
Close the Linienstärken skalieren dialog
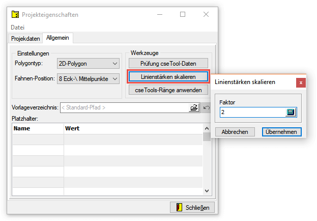click(301, 82)
